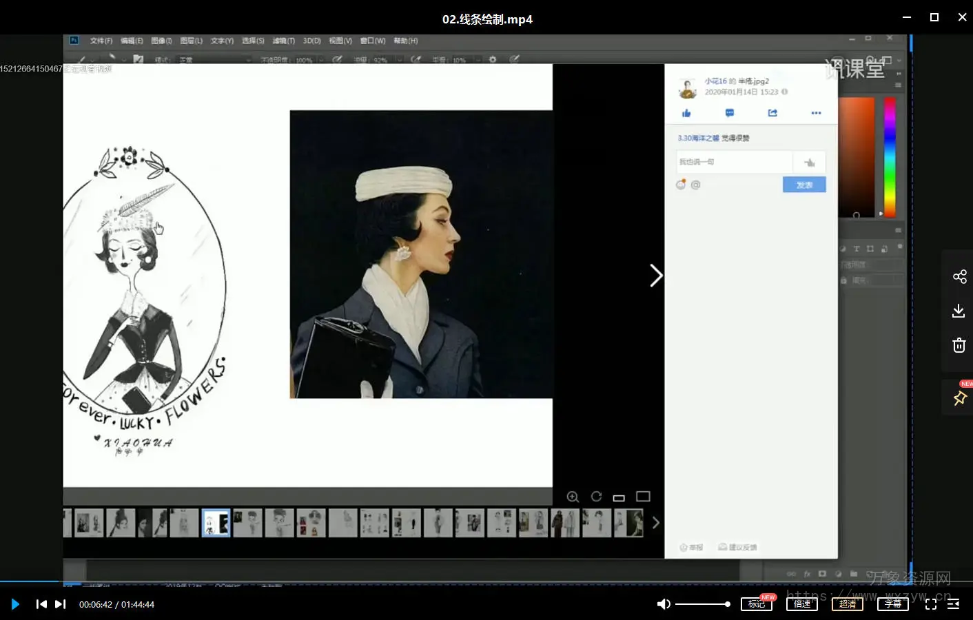Viewport: 973px width, 620px height.
Task: Click the 我也说一句 comment input field
Action: (x=733, y=162)
